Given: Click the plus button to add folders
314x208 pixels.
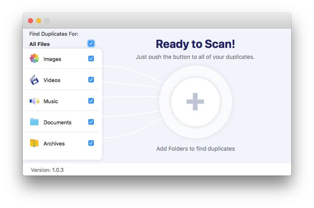Looking at the screenshot, I should tap(195, 102).
